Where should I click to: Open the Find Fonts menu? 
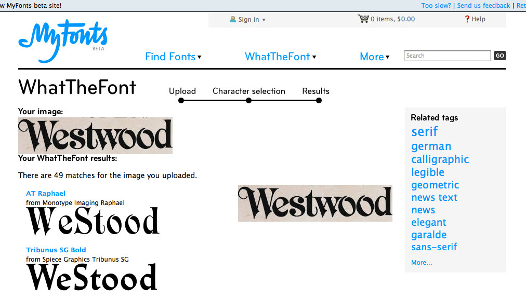click(x=173, y=57)
